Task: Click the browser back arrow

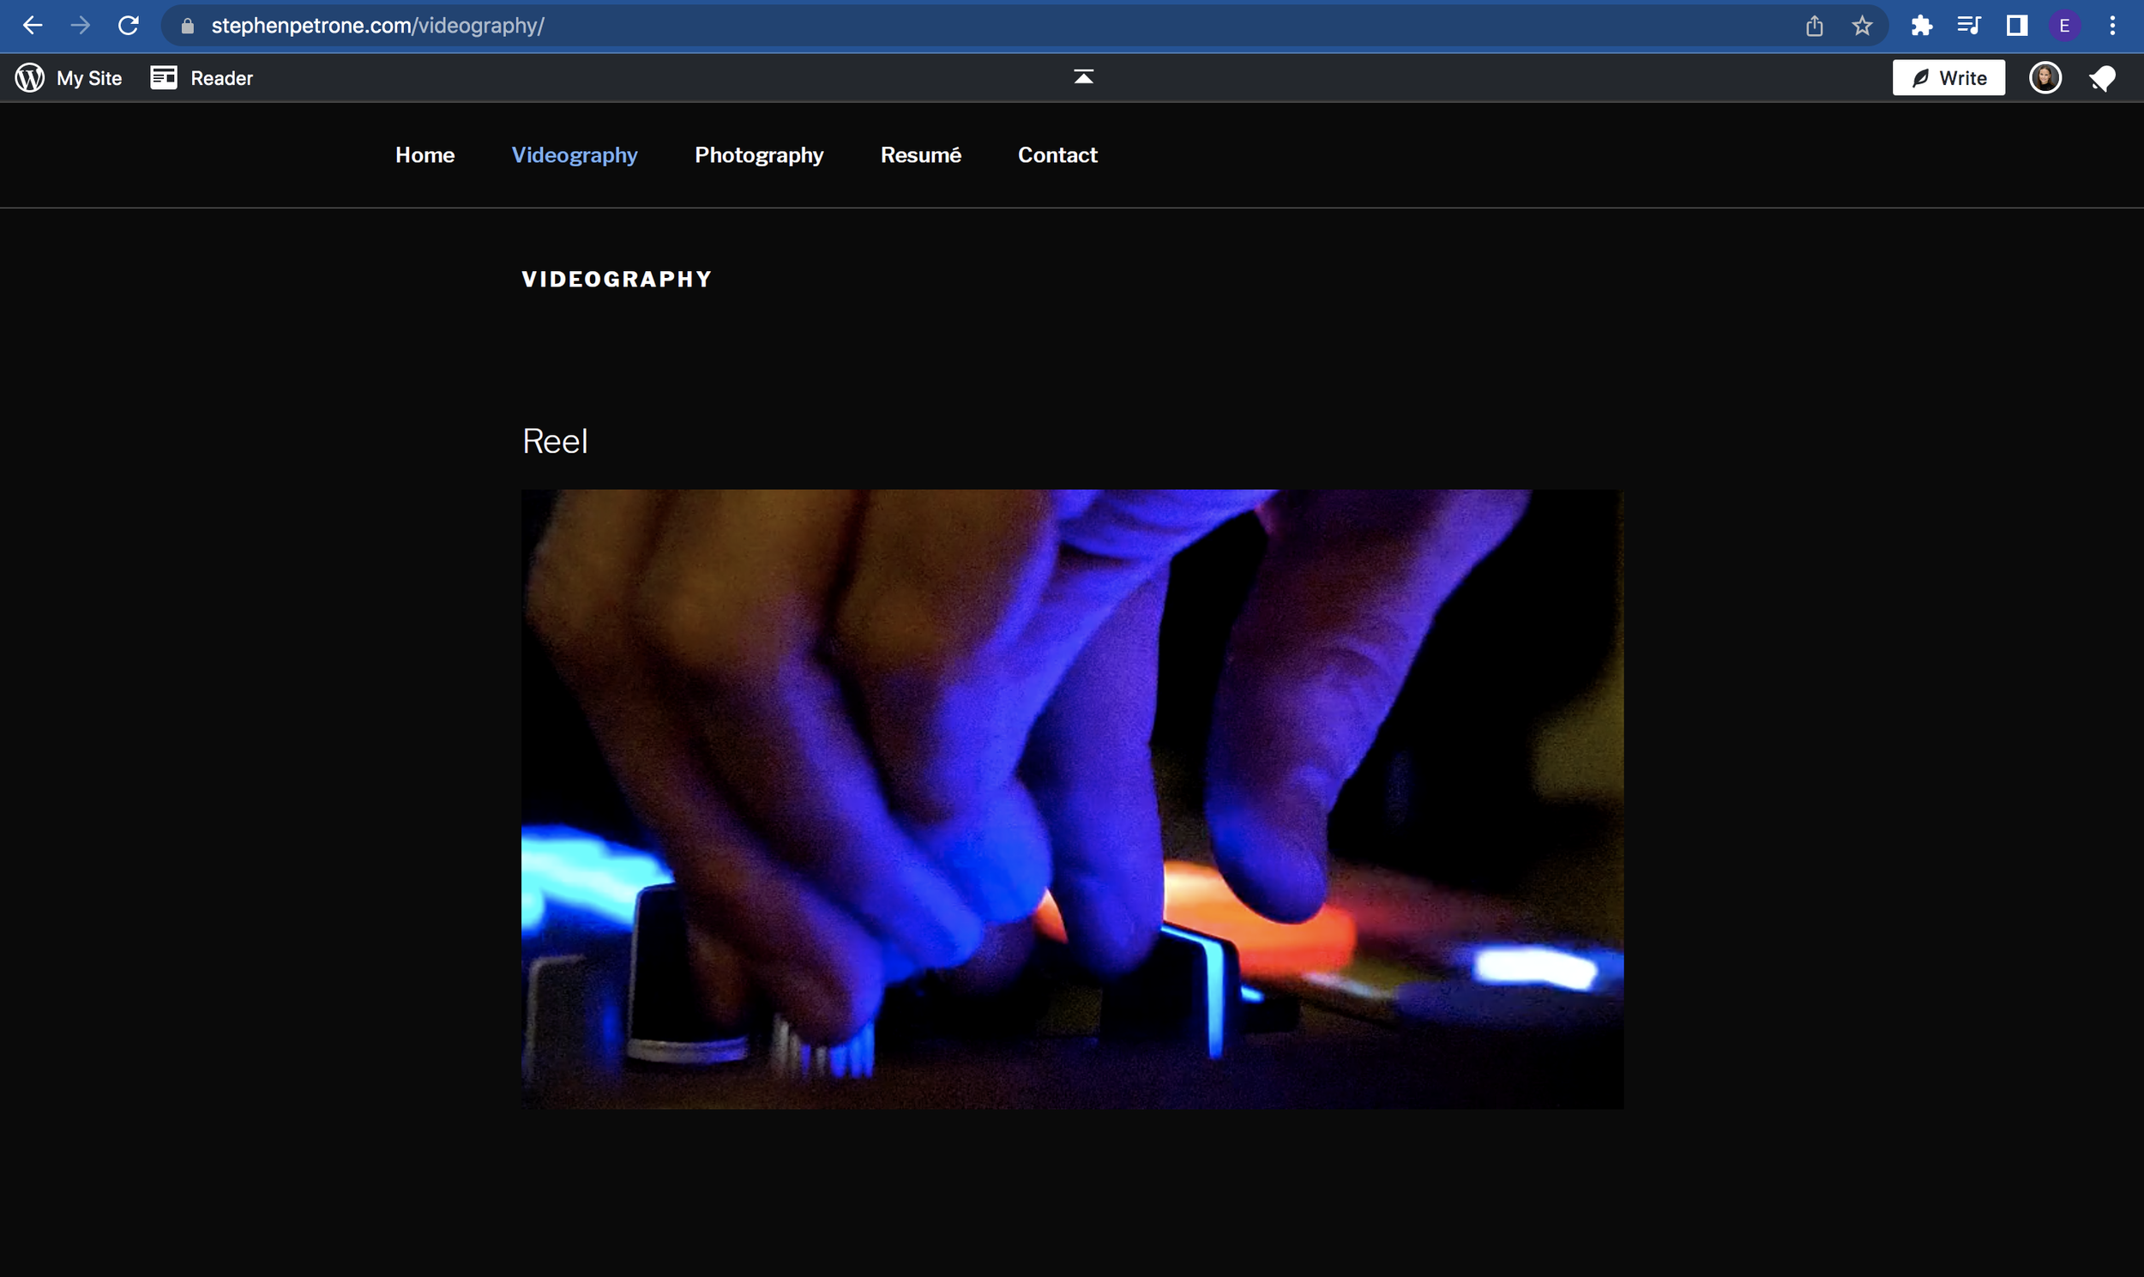Action: pos(33,26)
